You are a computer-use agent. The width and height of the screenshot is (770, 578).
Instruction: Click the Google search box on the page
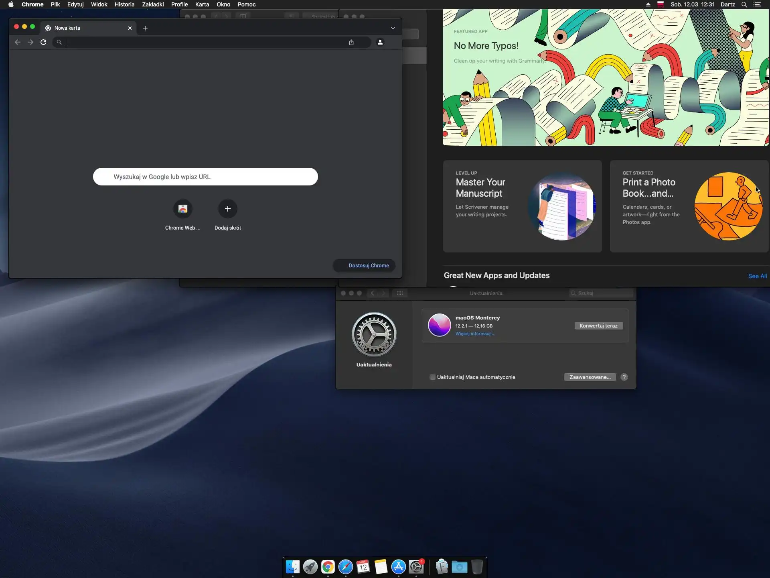205,177
